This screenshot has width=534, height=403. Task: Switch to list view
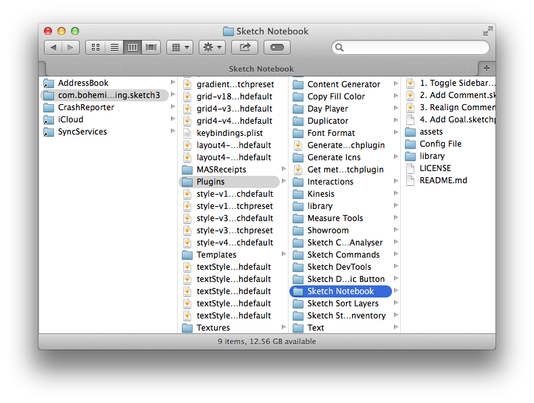114,47
